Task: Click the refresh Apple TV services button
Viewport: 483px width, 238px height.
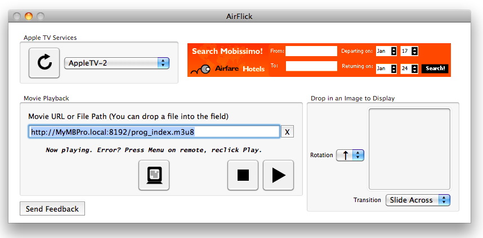Action: 44,62
